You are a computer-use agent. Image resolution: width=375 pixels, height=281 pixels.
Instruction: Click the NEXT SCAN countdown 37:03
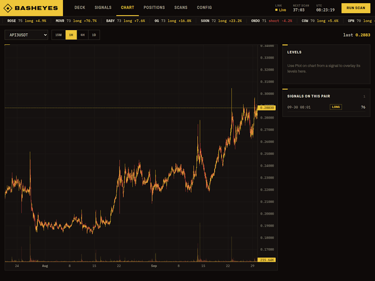point(299,10)
